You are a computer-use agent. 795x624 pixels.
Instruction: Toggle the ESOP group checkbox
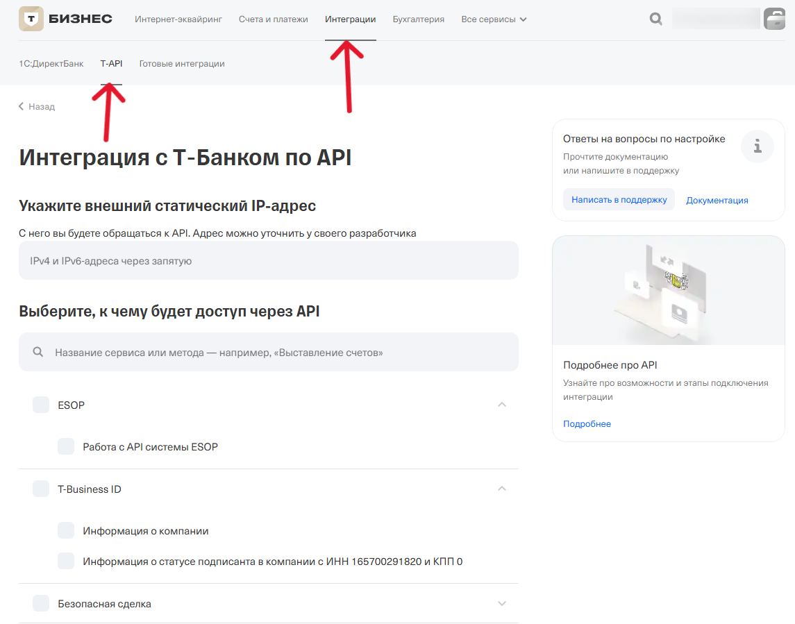41,405
